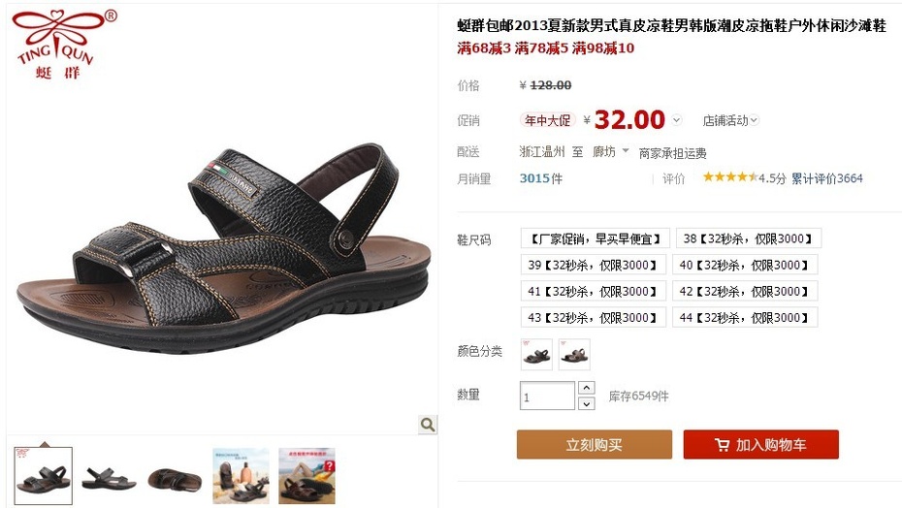Open the 累计评价3664 reviews link
The image size is (902, 508).
click(826, 178)
